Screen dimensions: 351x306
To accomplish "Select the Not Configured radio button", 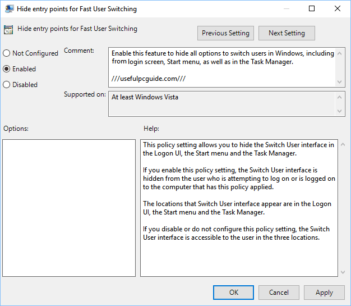I will 7,53.
